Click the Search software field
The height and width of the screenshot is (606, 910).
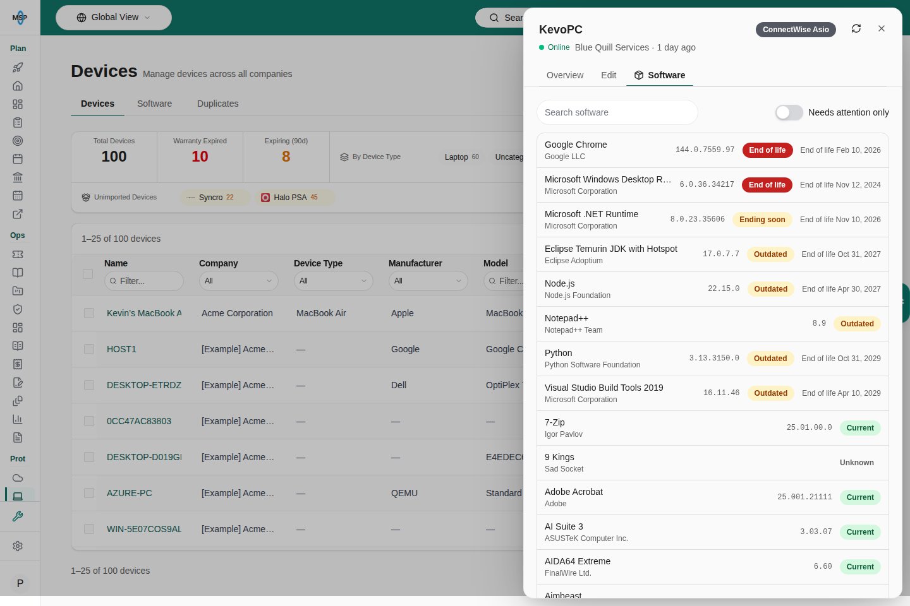coord(617,112)
